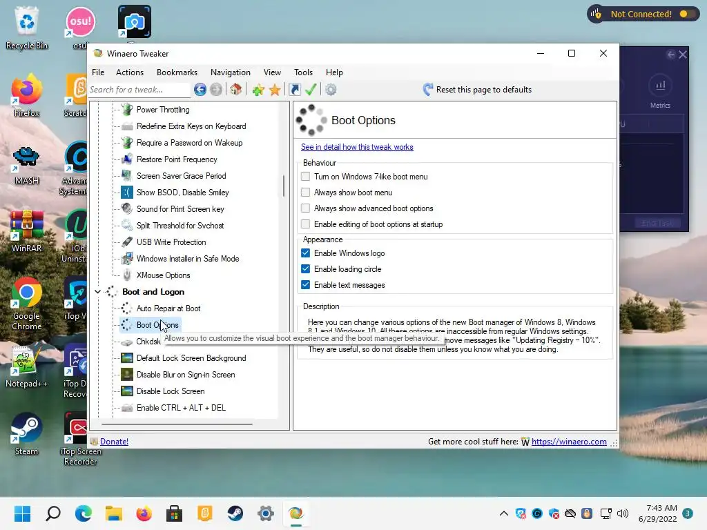
Task: Uncheck Enable loading circle
Action: click(x=306, y=269)
